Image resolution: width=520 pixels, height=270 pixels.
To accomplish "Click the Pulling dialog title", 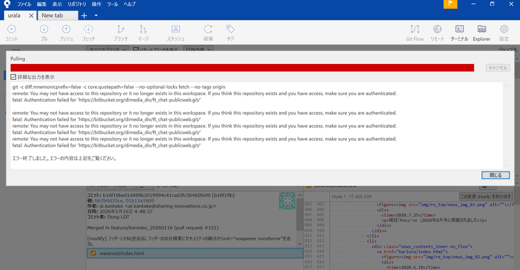I will point(18,59).
